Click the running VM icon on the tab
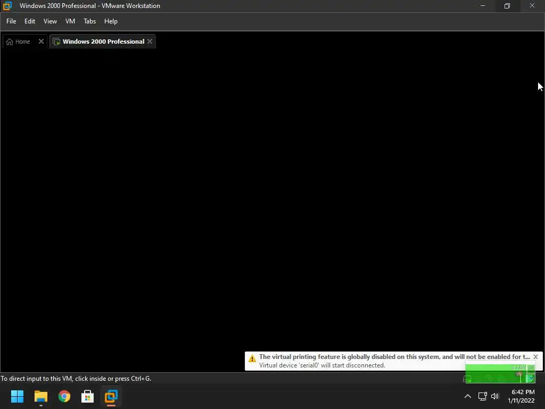 [x=56, y=42]
